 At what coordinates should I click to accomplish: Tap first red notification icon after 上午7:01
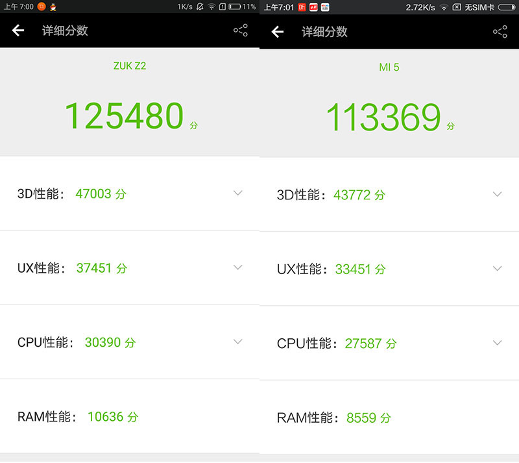(302, 7)
